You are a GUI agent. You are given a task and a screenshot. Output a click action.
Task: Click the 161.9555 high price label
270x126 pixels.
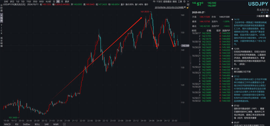pyautogui.click(x=145, y=12)
